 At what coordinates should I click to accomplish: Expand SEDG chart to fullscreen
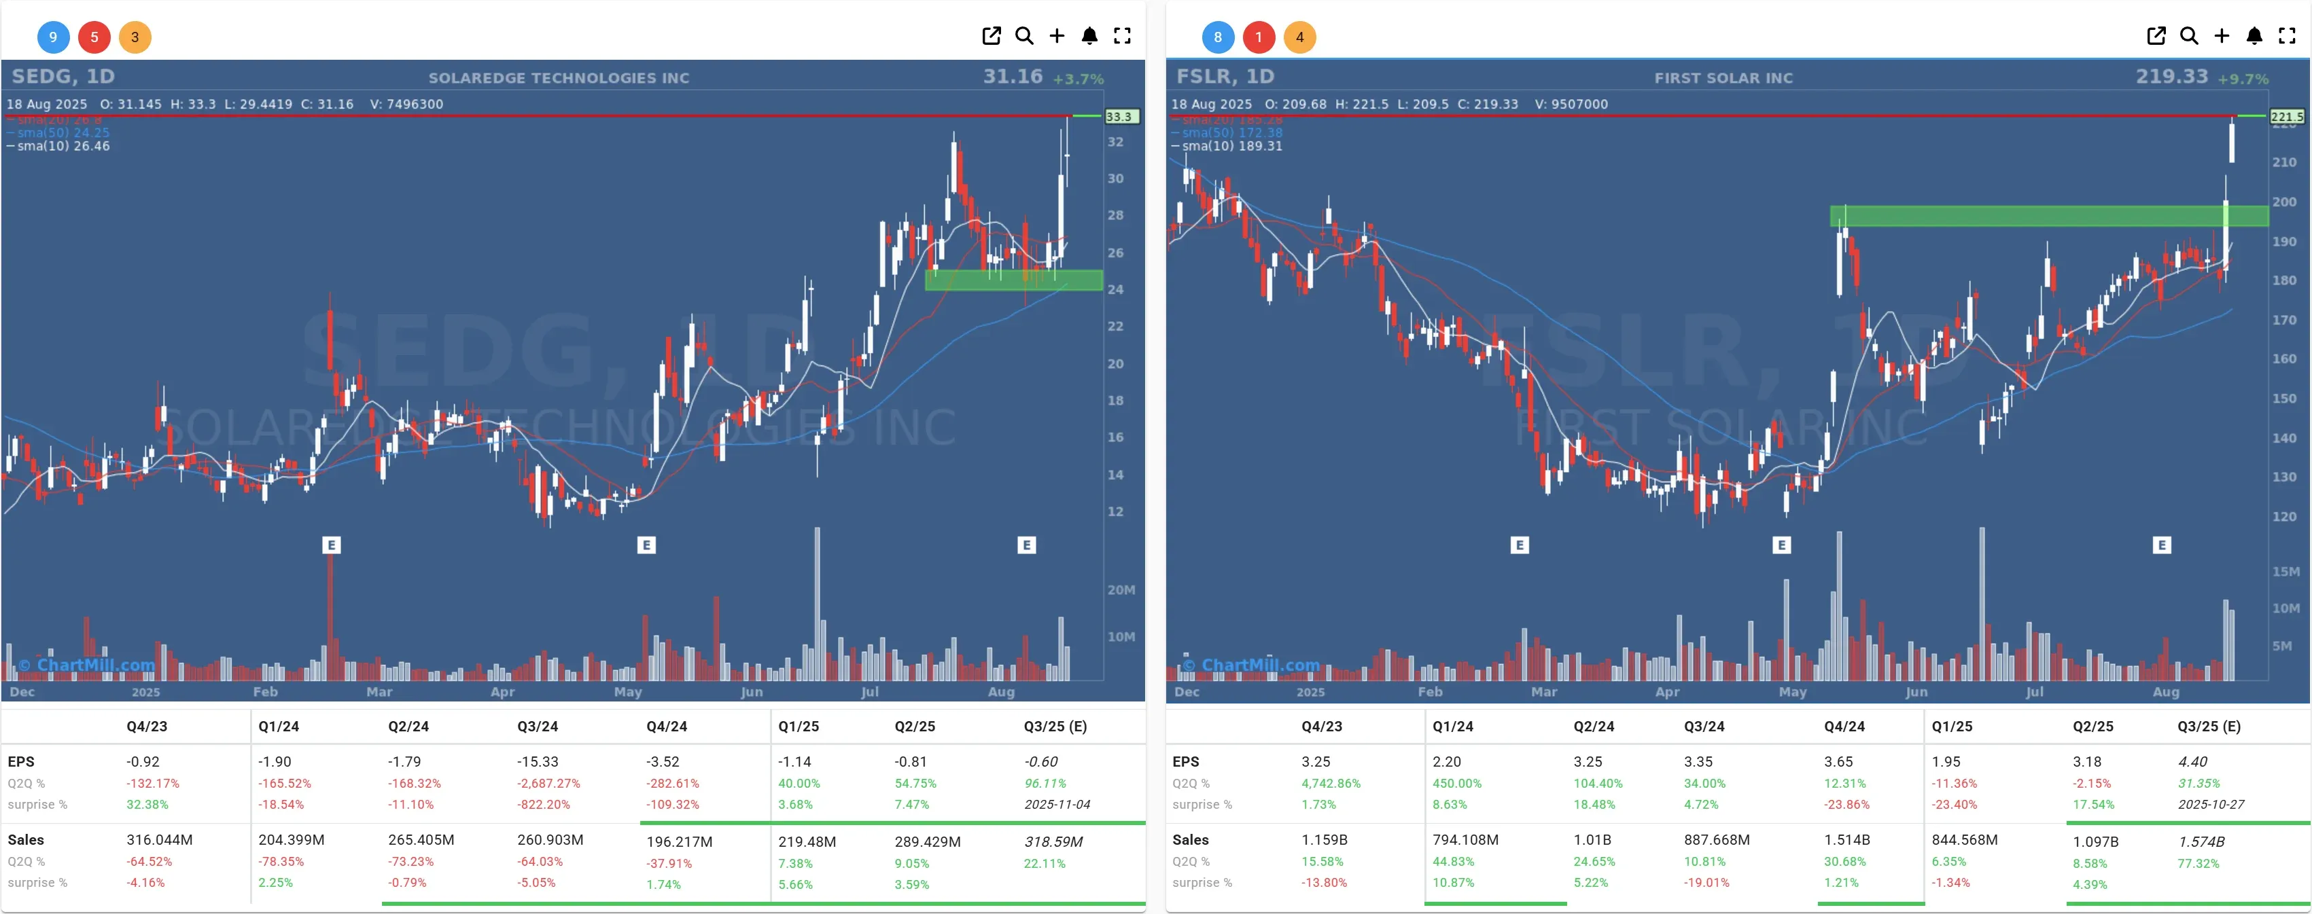click(1122, 36)
